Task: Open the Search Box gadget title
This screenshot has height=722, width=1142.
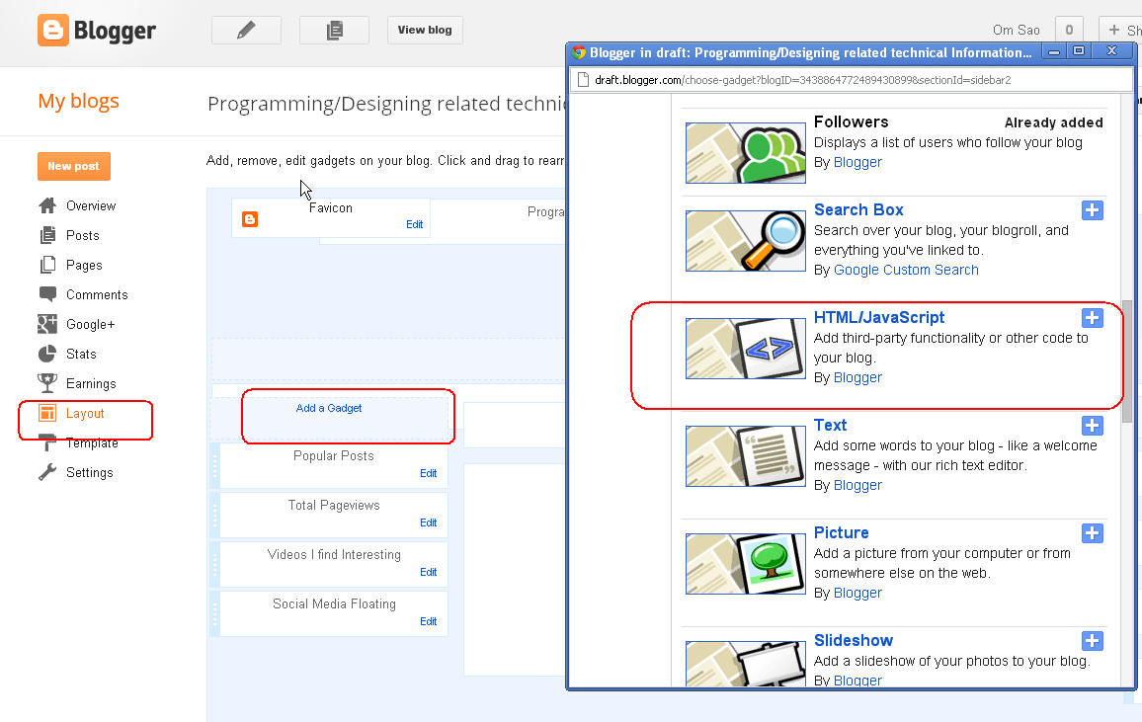Action: click(858, 209)
